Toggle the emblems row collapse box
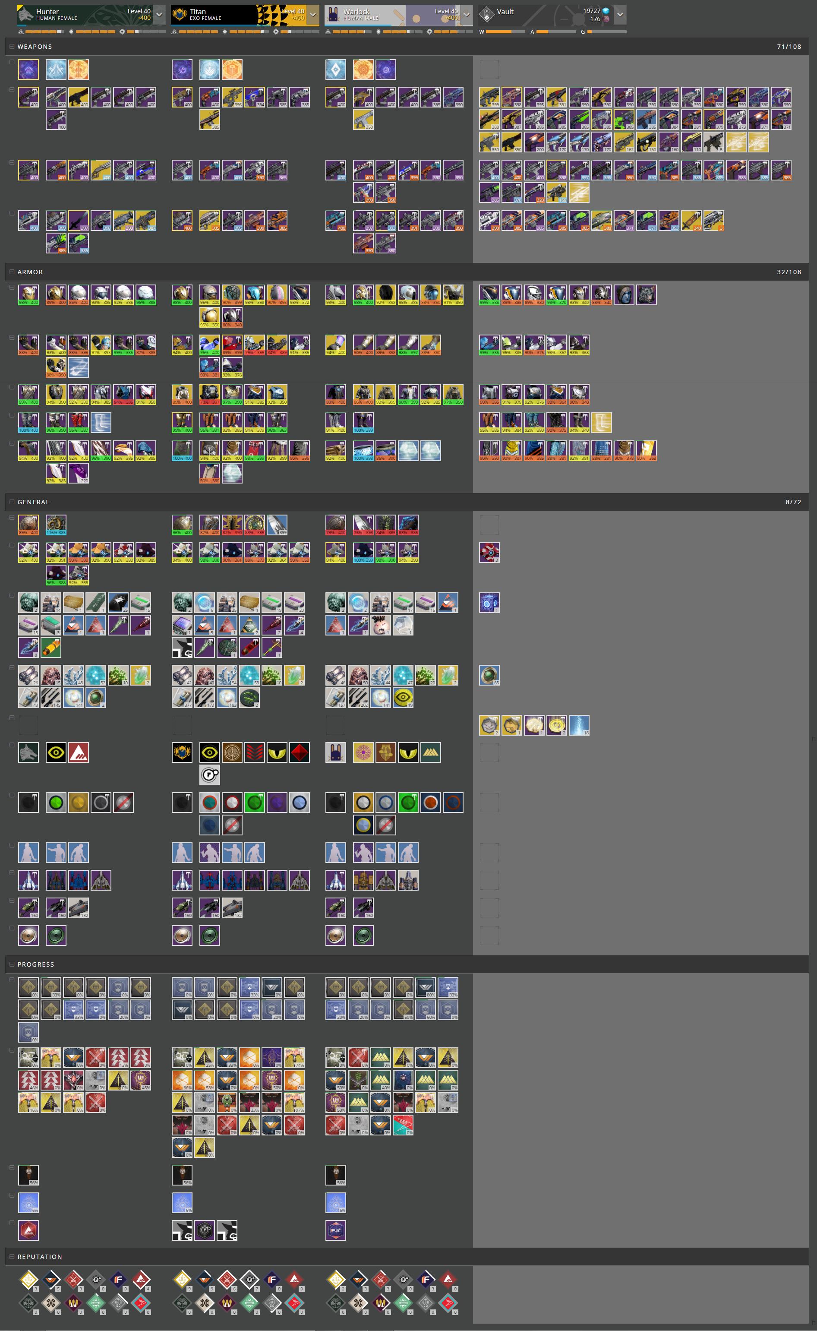The width and height of the screenshot is (817, 1331). tap(12, 745)
